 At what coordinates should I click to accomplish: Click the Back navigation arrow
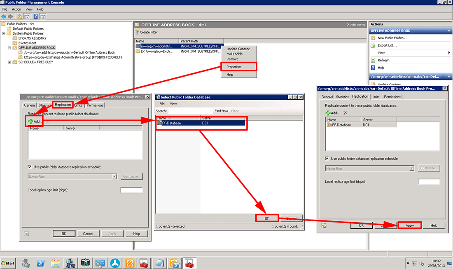point(3,17)
